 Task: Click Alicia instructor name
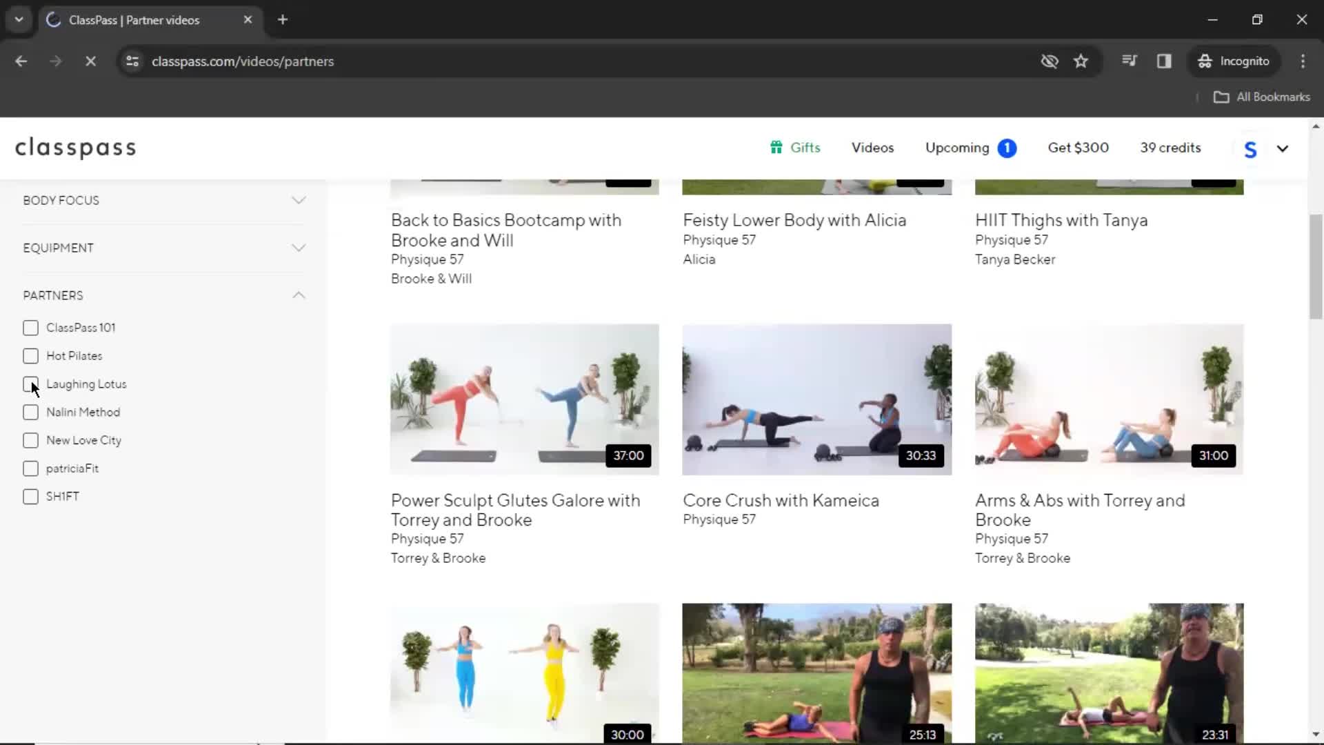[699, 260]
